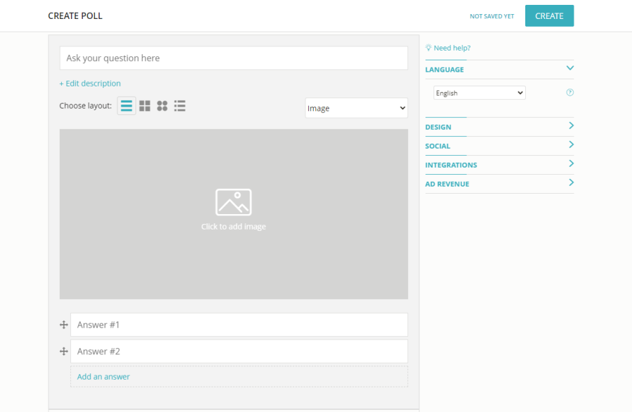This screenshot has width=632, height=412.
Task: Focus the Answer #2 input field
Action: click(239, 351)
